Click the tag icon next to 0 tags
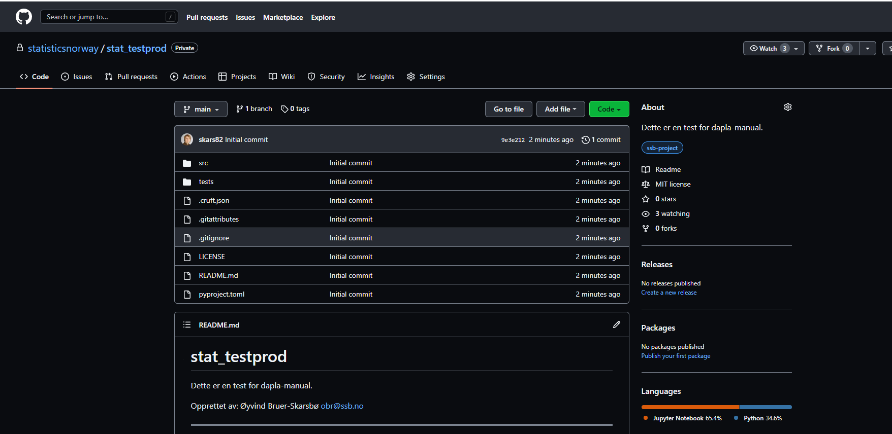 pos(284,109)
